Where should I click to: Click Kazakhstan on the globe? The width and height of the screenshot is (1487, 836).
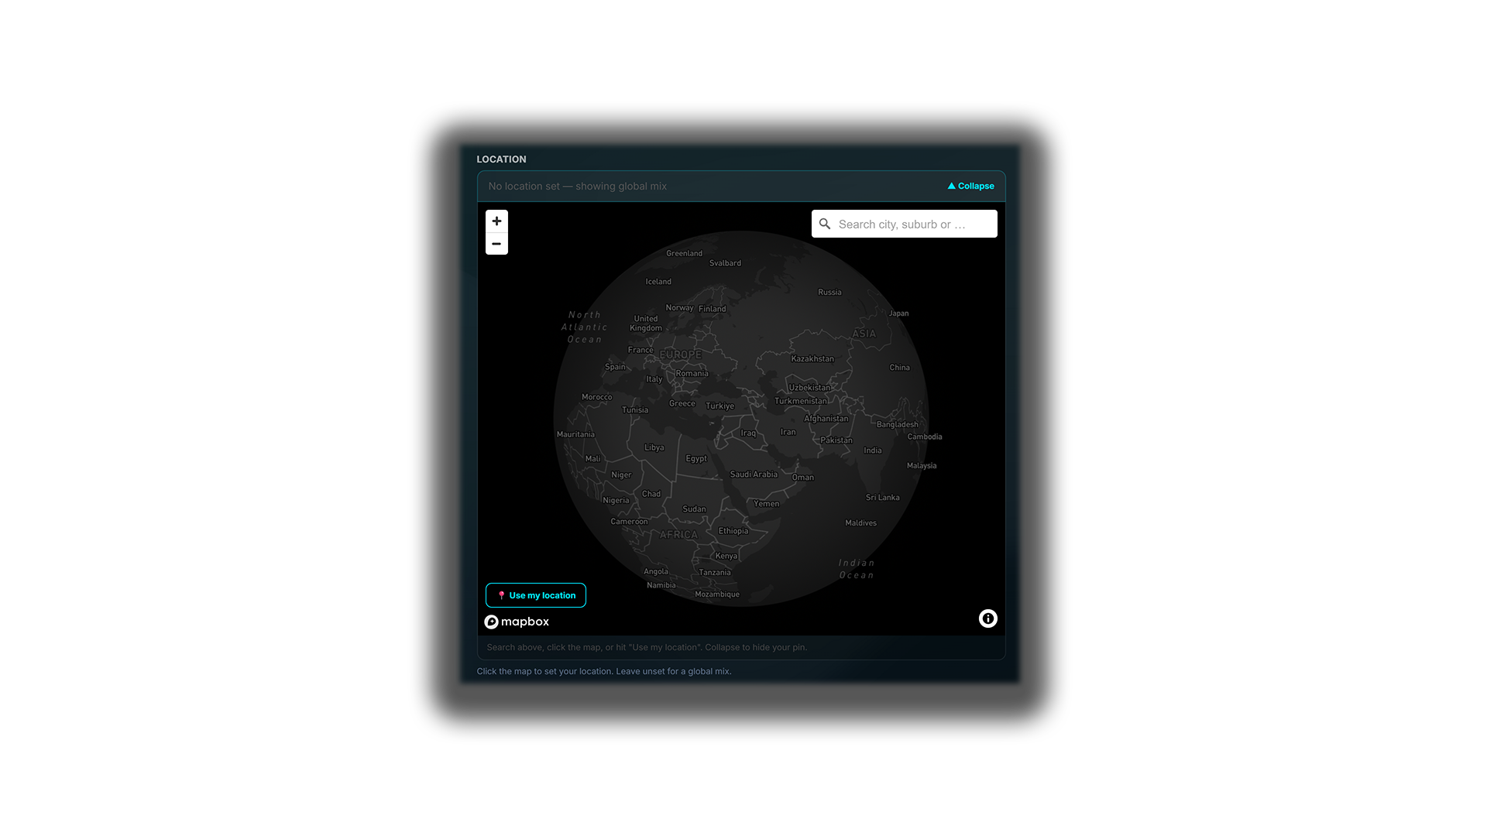point(812,359)
